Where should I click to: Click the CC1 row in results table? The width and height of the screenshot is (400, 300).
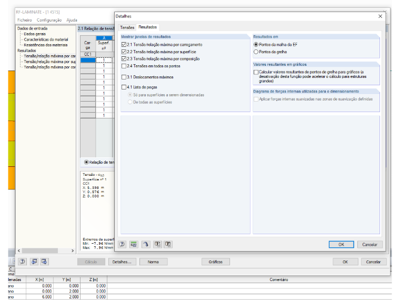(x=88, y=54)
